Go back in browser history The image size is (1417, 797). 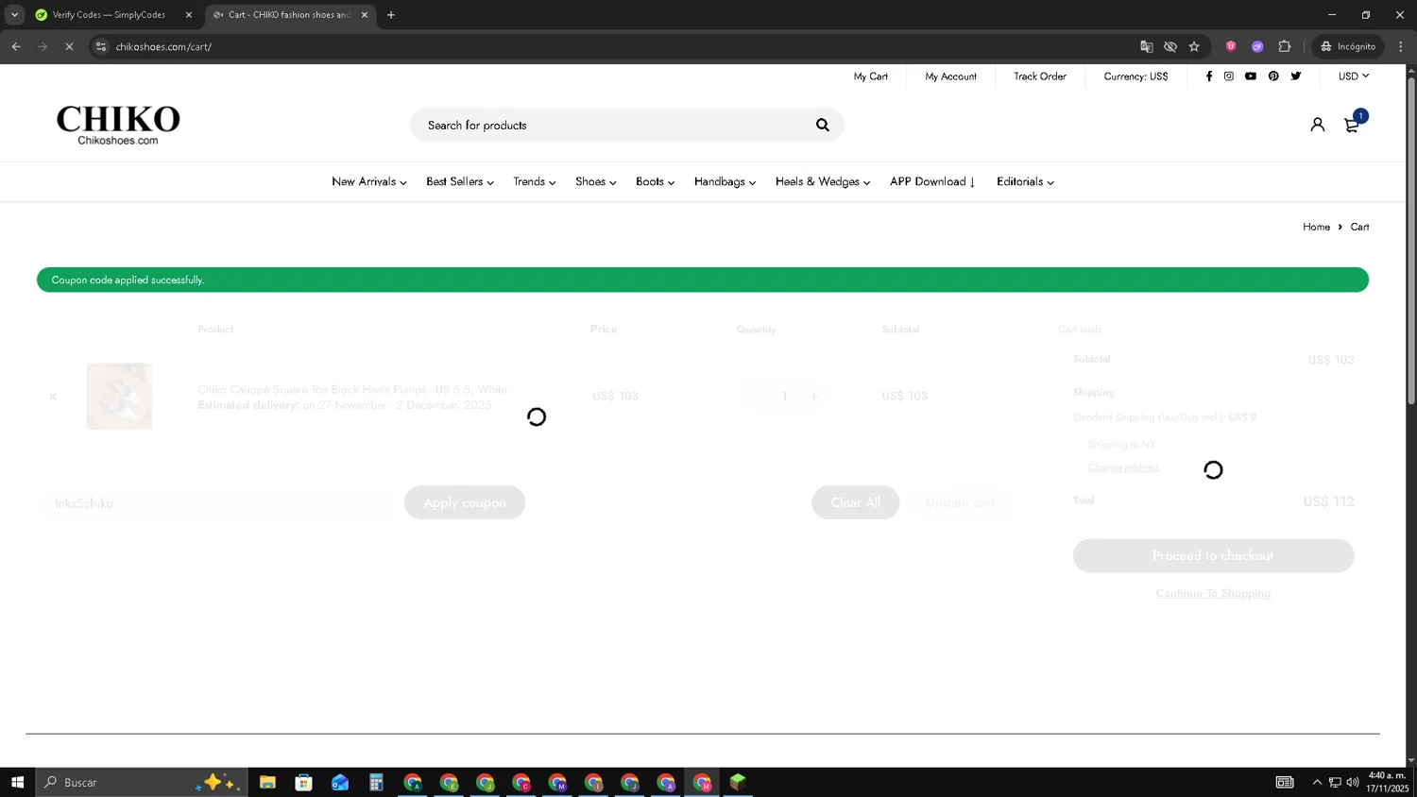point(16,46)
